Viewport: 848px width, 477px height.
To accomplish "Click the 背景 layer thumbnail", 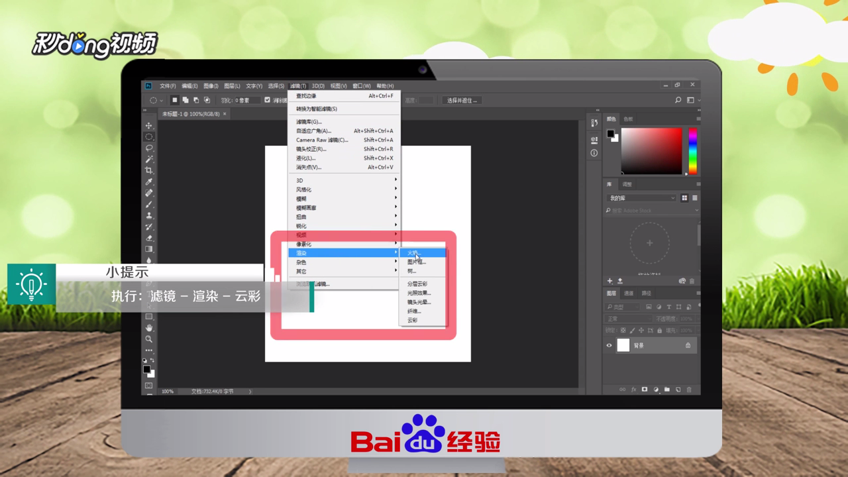I will pos(623,345).
